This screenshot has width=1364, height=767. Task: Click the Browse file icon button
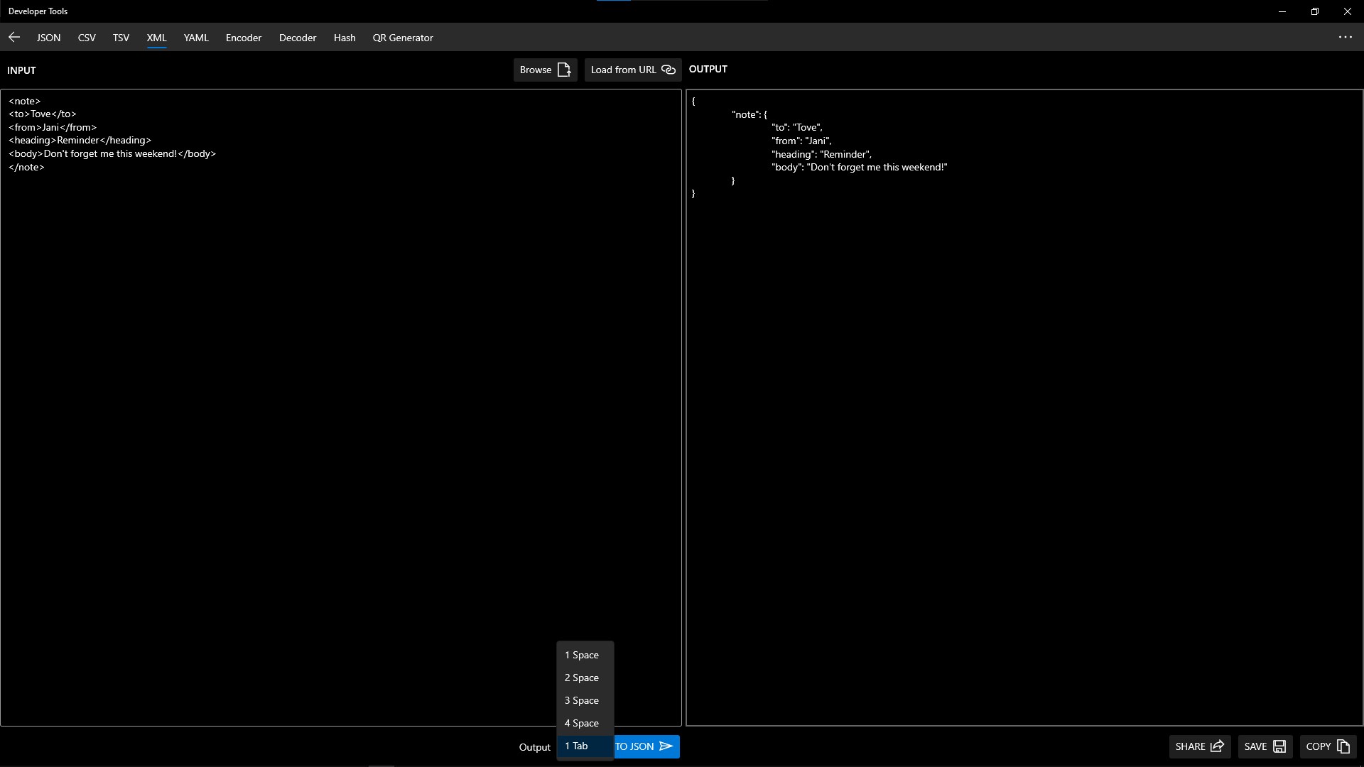point(564,70)
